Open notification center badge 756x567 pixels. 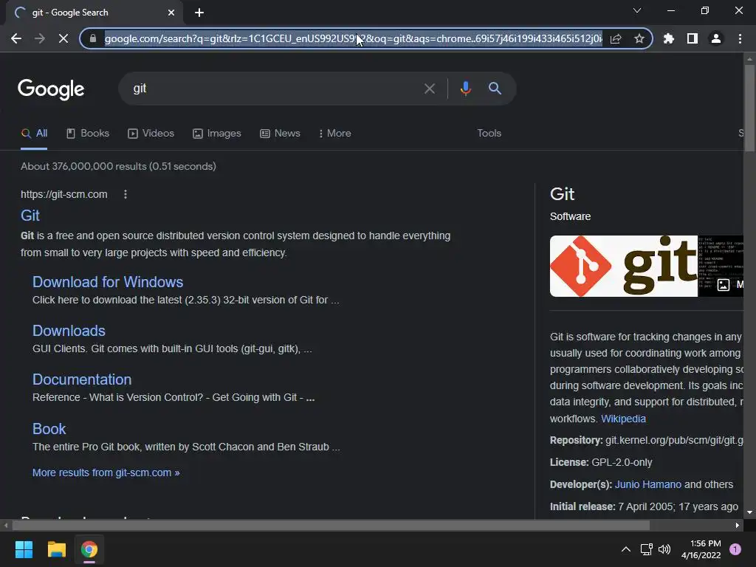point(735,549)
